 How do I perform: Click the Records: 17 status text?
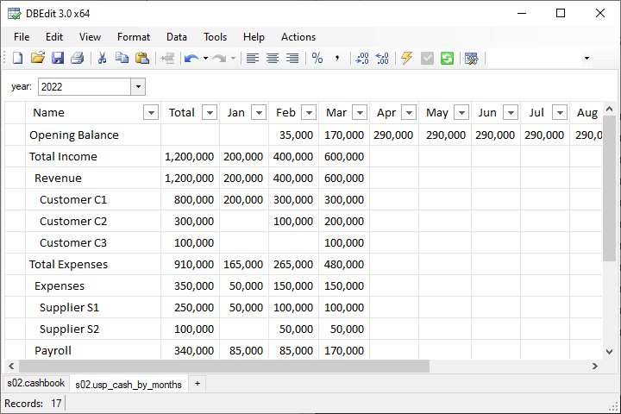tap(33, 404)
